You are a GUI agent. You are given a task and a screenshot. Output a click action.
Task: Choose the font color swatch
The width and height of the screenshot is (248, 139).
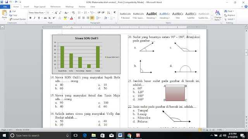point(71,18)
